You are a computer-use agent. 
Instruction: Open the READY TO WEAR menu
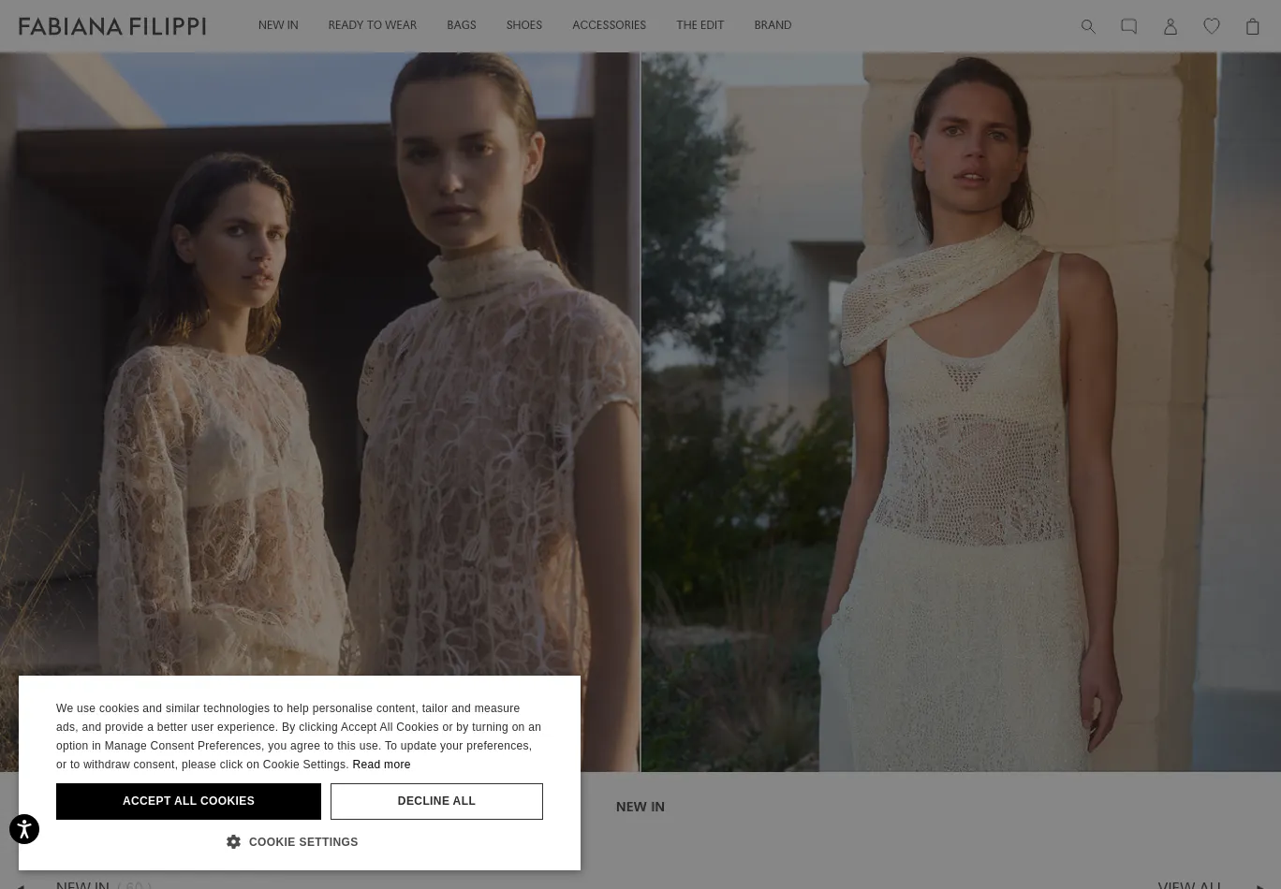(x=373, y=25)
